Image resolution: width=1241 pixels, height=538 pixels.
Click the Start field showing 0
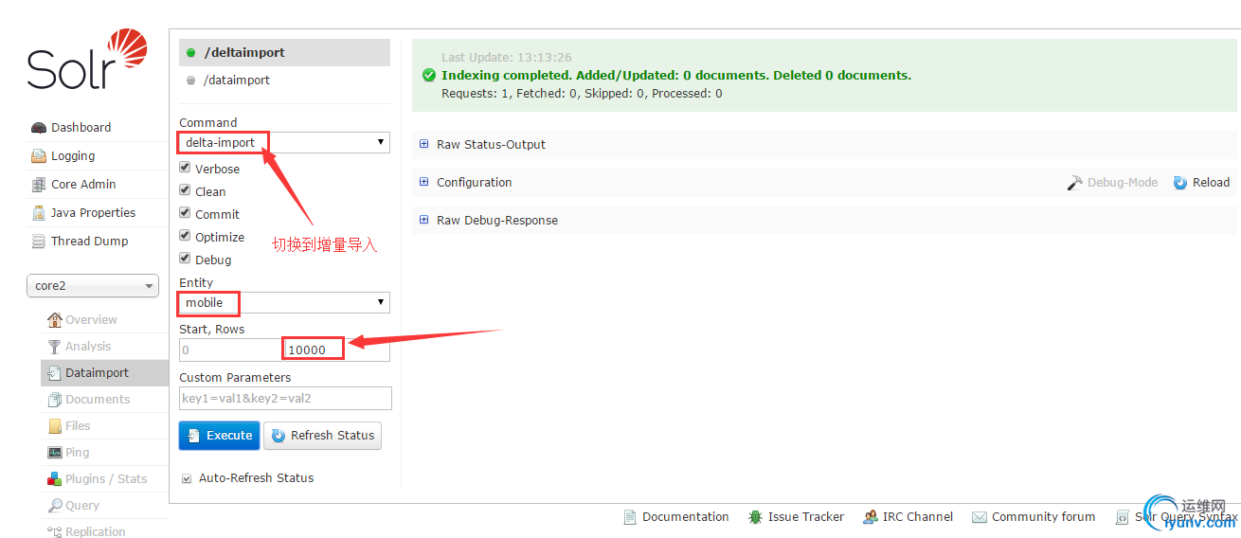click(230, 350)
